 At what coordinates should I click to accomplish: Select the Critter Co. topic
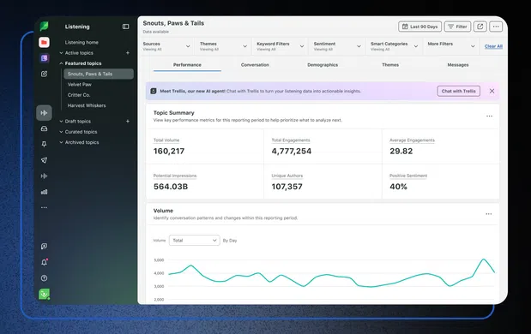[x=79, y=95]
